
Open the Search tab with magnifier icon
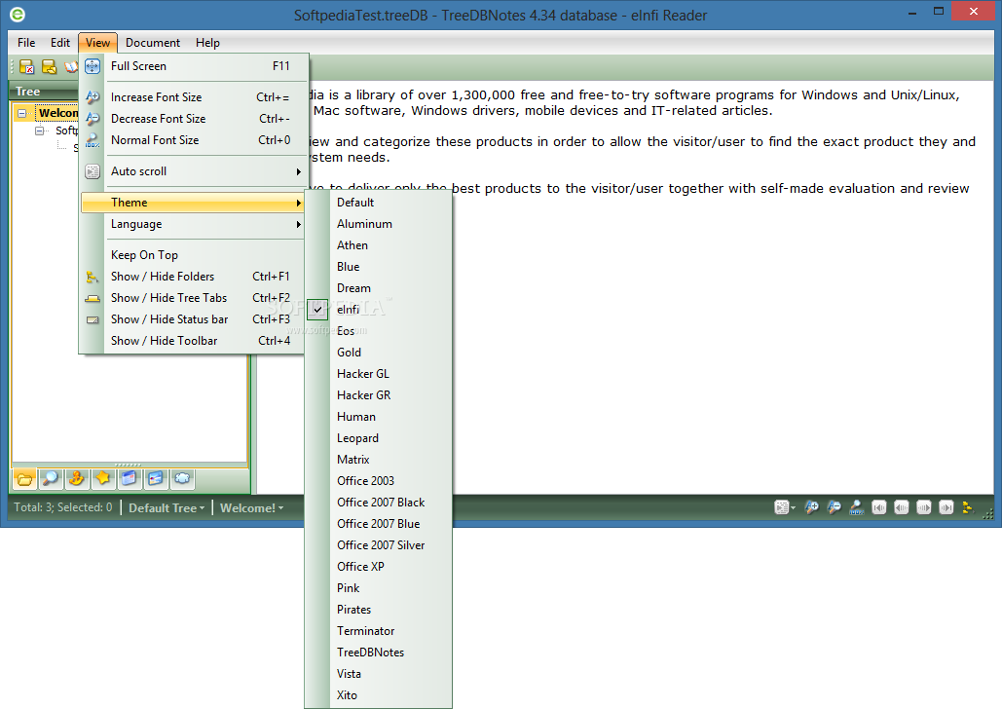click(x=51, y=479)
